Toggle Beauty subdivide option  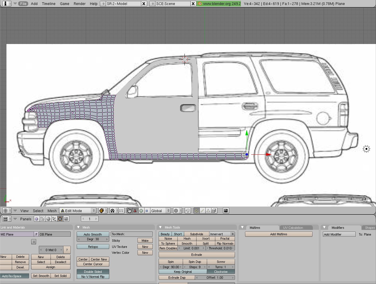click(165, 234)
